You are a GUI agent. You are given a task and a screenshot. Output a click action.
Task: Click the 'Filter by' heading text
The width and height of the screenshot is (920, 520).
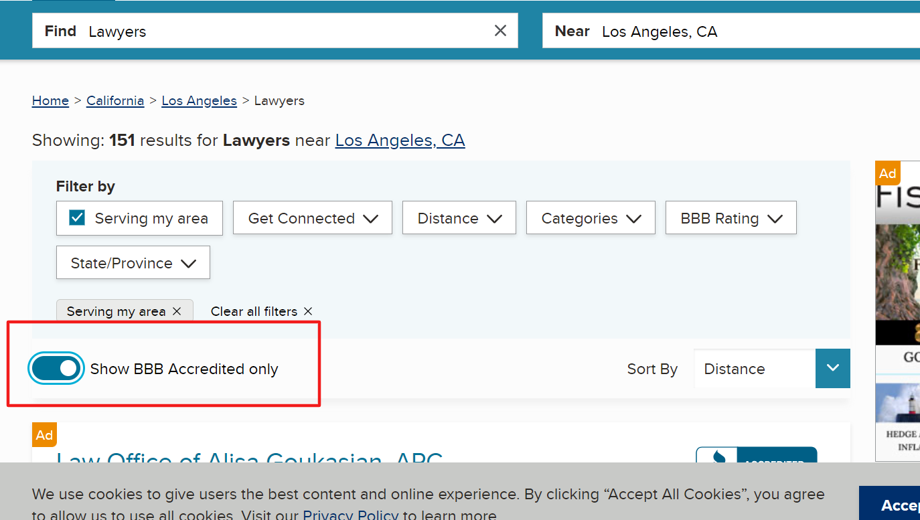pyautogui.click(x=86, y=187)
